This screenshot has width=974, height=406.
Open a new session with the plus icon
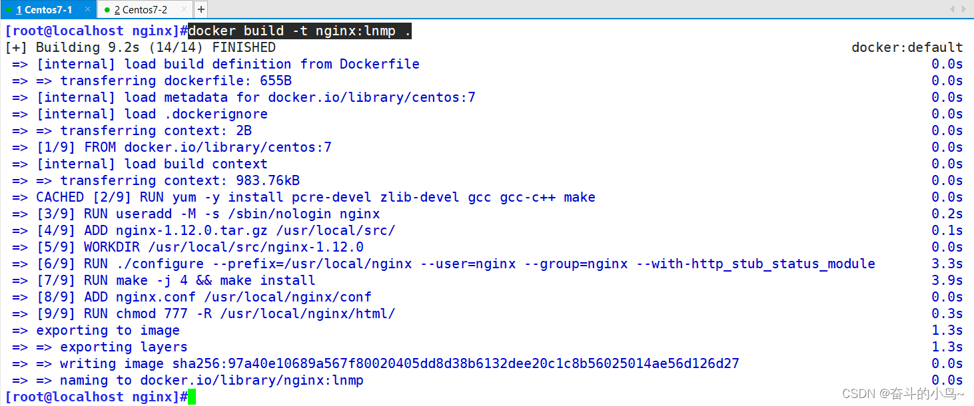201,9
